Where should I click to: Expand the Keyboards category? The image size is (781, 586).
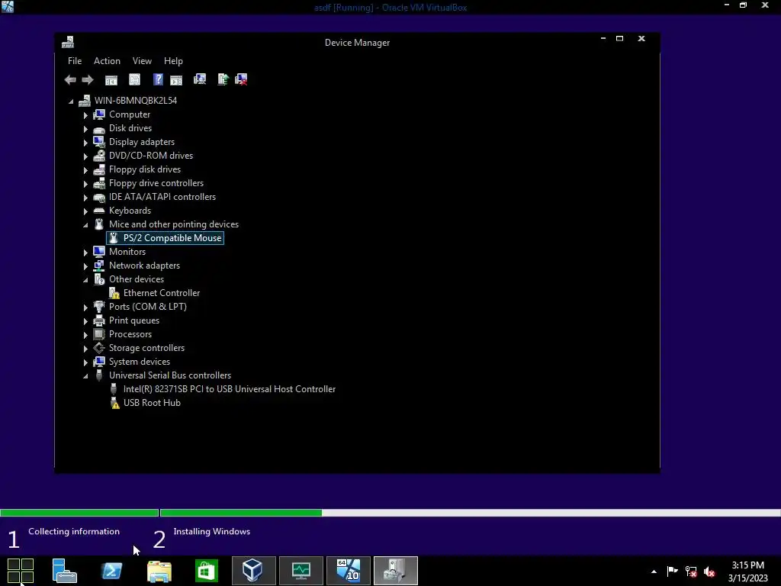tap(85, 211)
